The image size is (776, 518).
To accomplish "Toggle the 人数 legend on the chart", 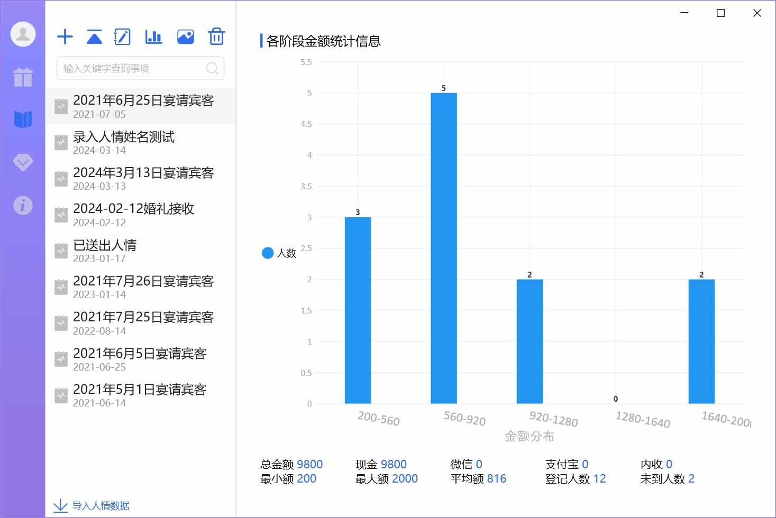I will click(x=278, y=253).
